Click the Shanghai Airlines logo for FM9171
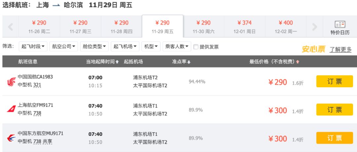The width and height of the screenshot is (357, 152). click(x=11, y=109)
